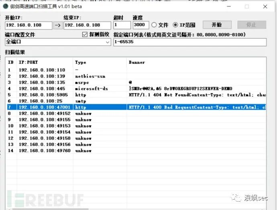Click the arrow button between the IP fields

click(58, 25)
